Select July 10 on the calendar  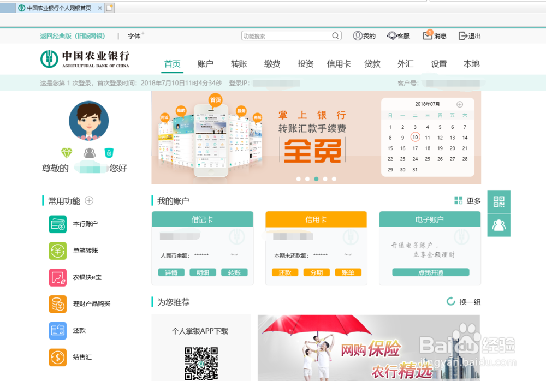pos(415,137)
